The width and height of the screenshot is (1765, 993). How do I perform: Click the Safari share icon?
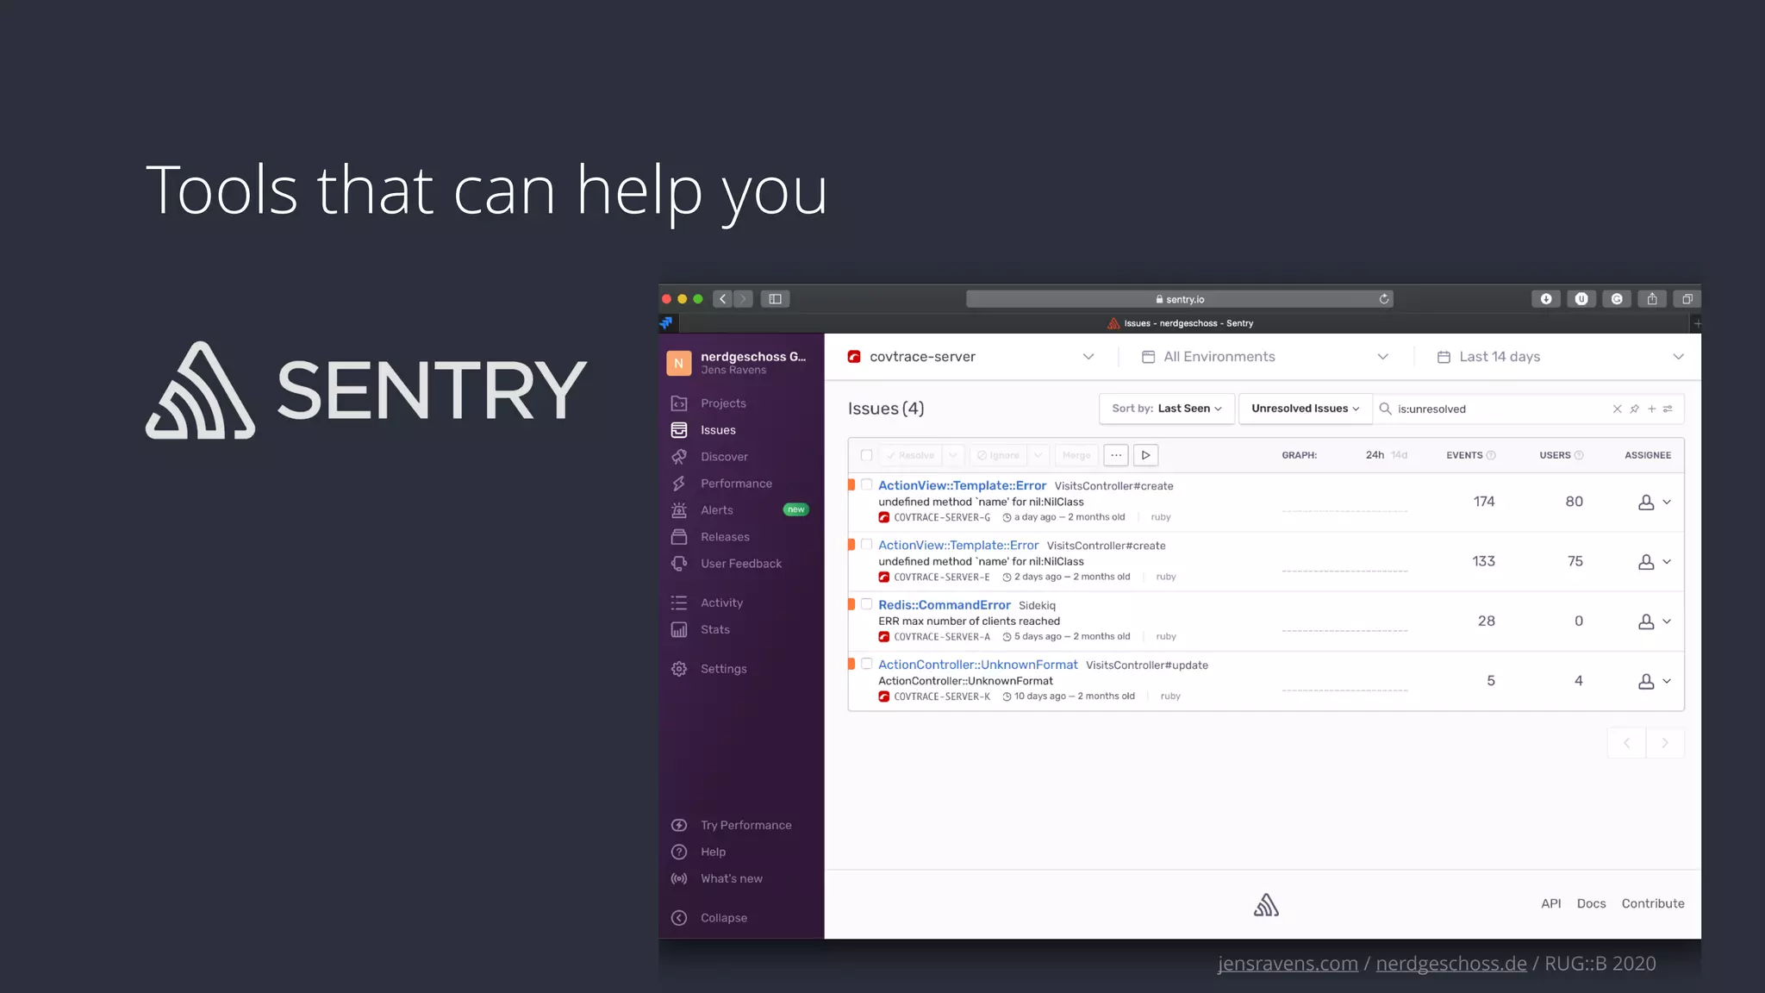[x=1651, y=299]
